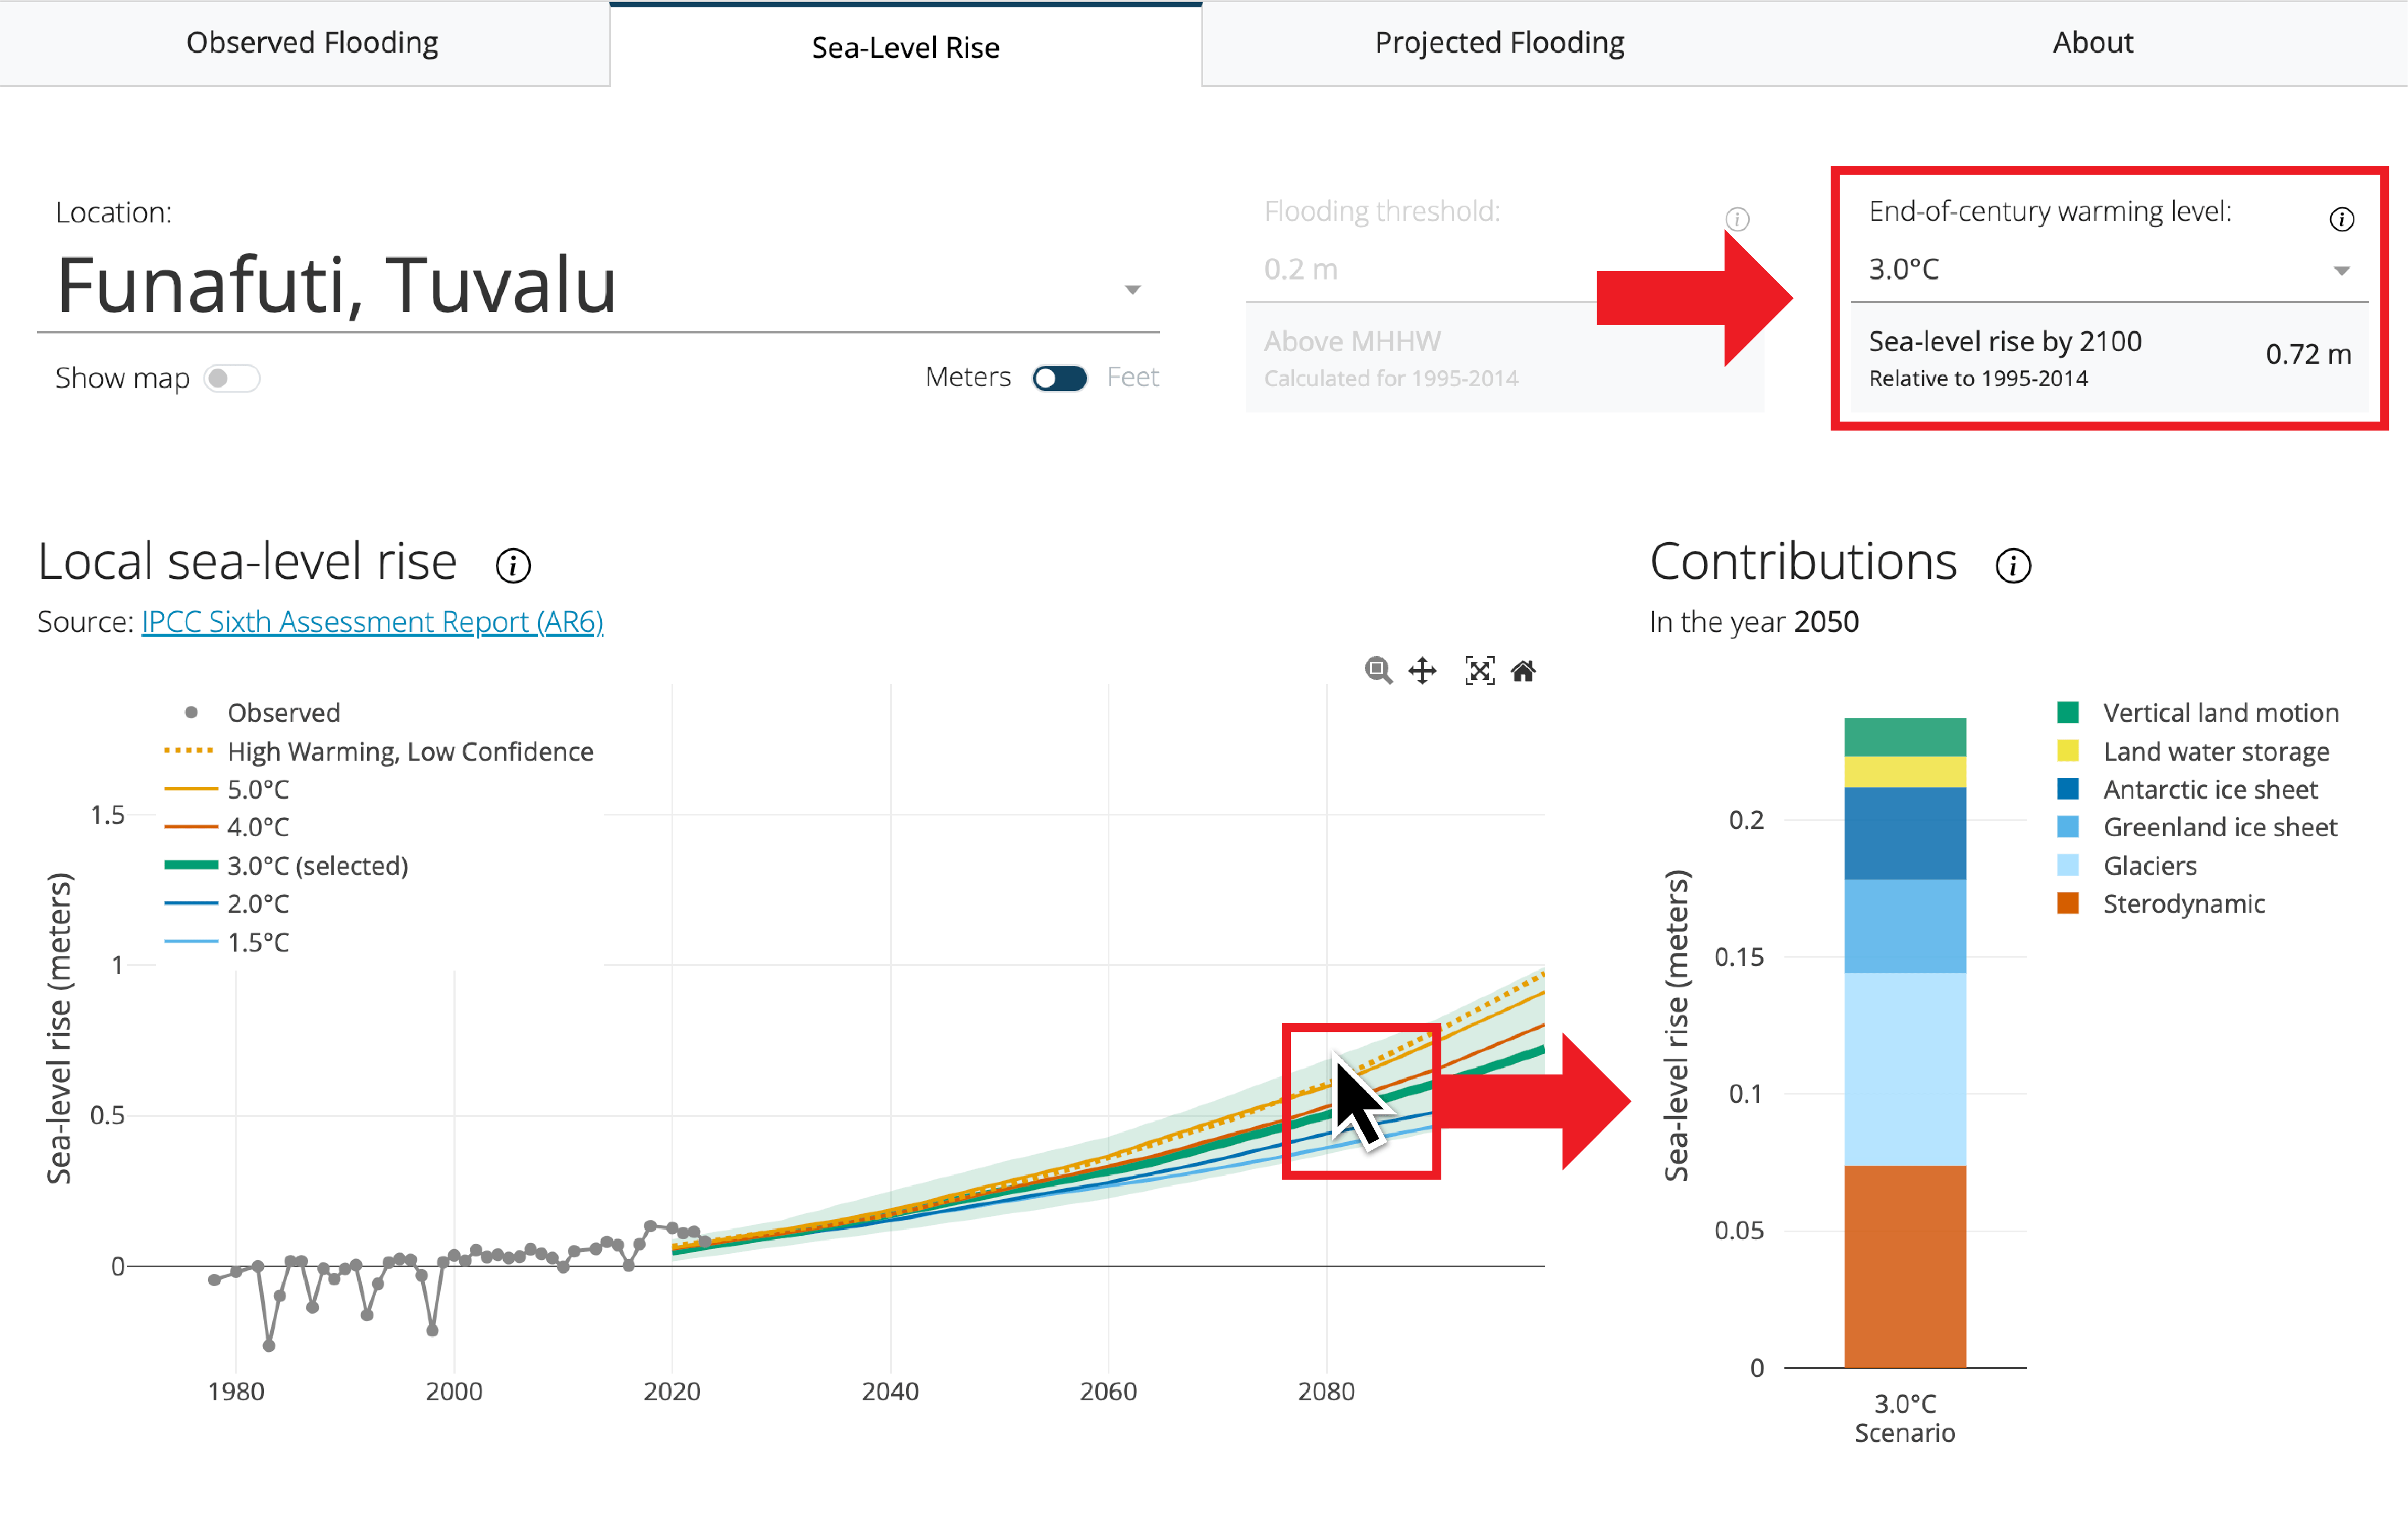Image resolution: width=2408 pixels, height=1523 pixels.
Task: Open the info icon beside Local sea-level rise
Action: (x=513, y=565)
